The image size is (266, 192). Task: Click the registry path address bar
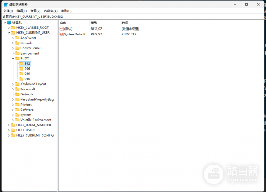(132, 16)
